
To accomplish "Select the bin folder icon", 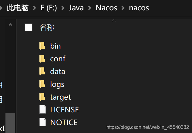I will tap(42, 46).
